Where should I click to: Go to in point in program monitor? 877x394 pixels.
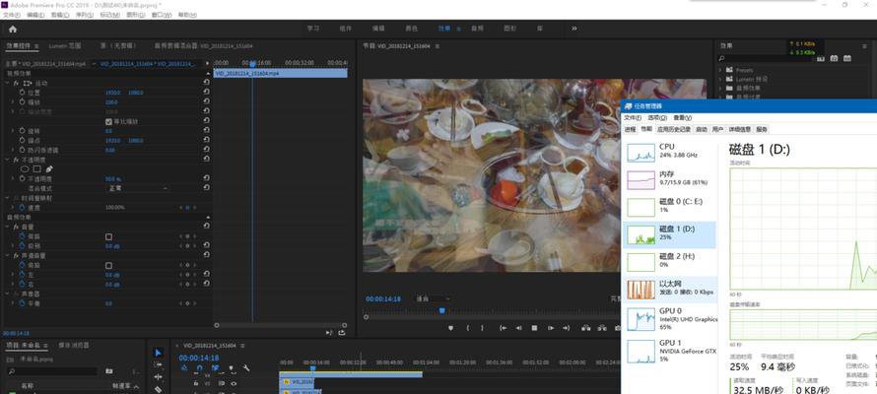pos(503,328)
